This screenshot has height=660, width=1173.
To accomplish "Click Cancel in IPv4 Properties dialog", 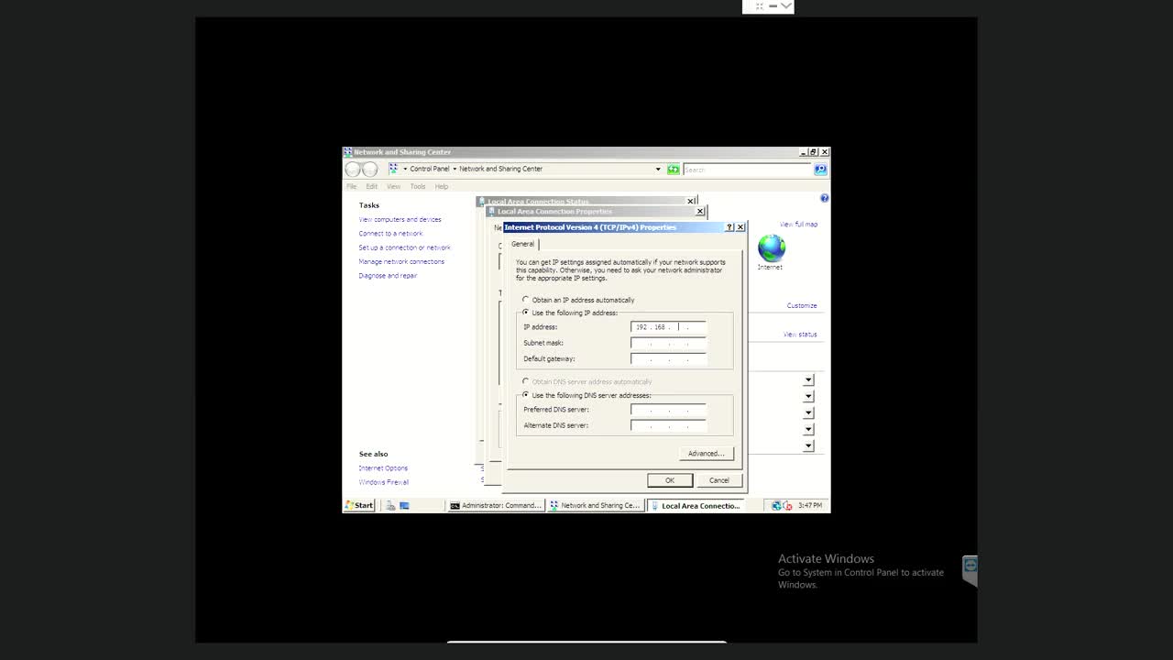I will 718,480.
